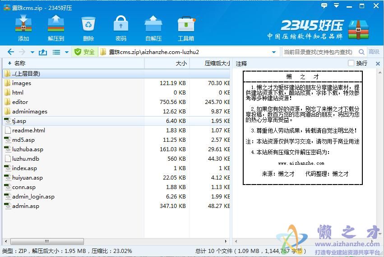The image size is (384, 257).
Task: Select the images folder
Action: coord(116,83)
